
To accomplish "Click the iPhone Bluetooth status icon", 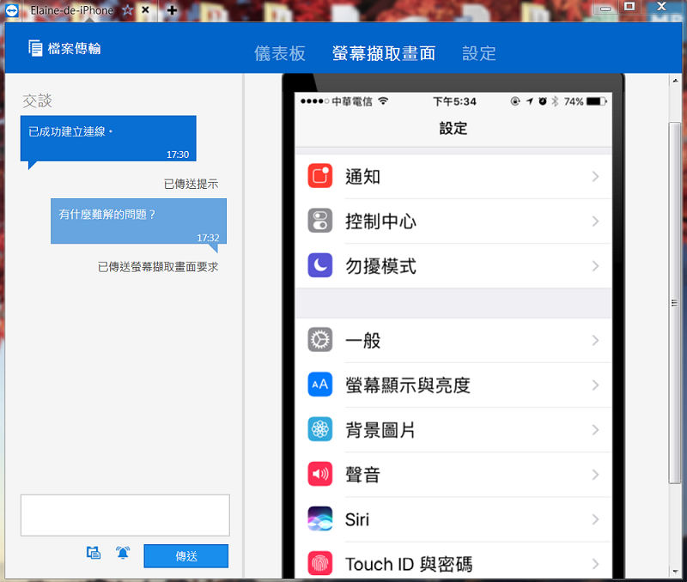I will (555, 101).
